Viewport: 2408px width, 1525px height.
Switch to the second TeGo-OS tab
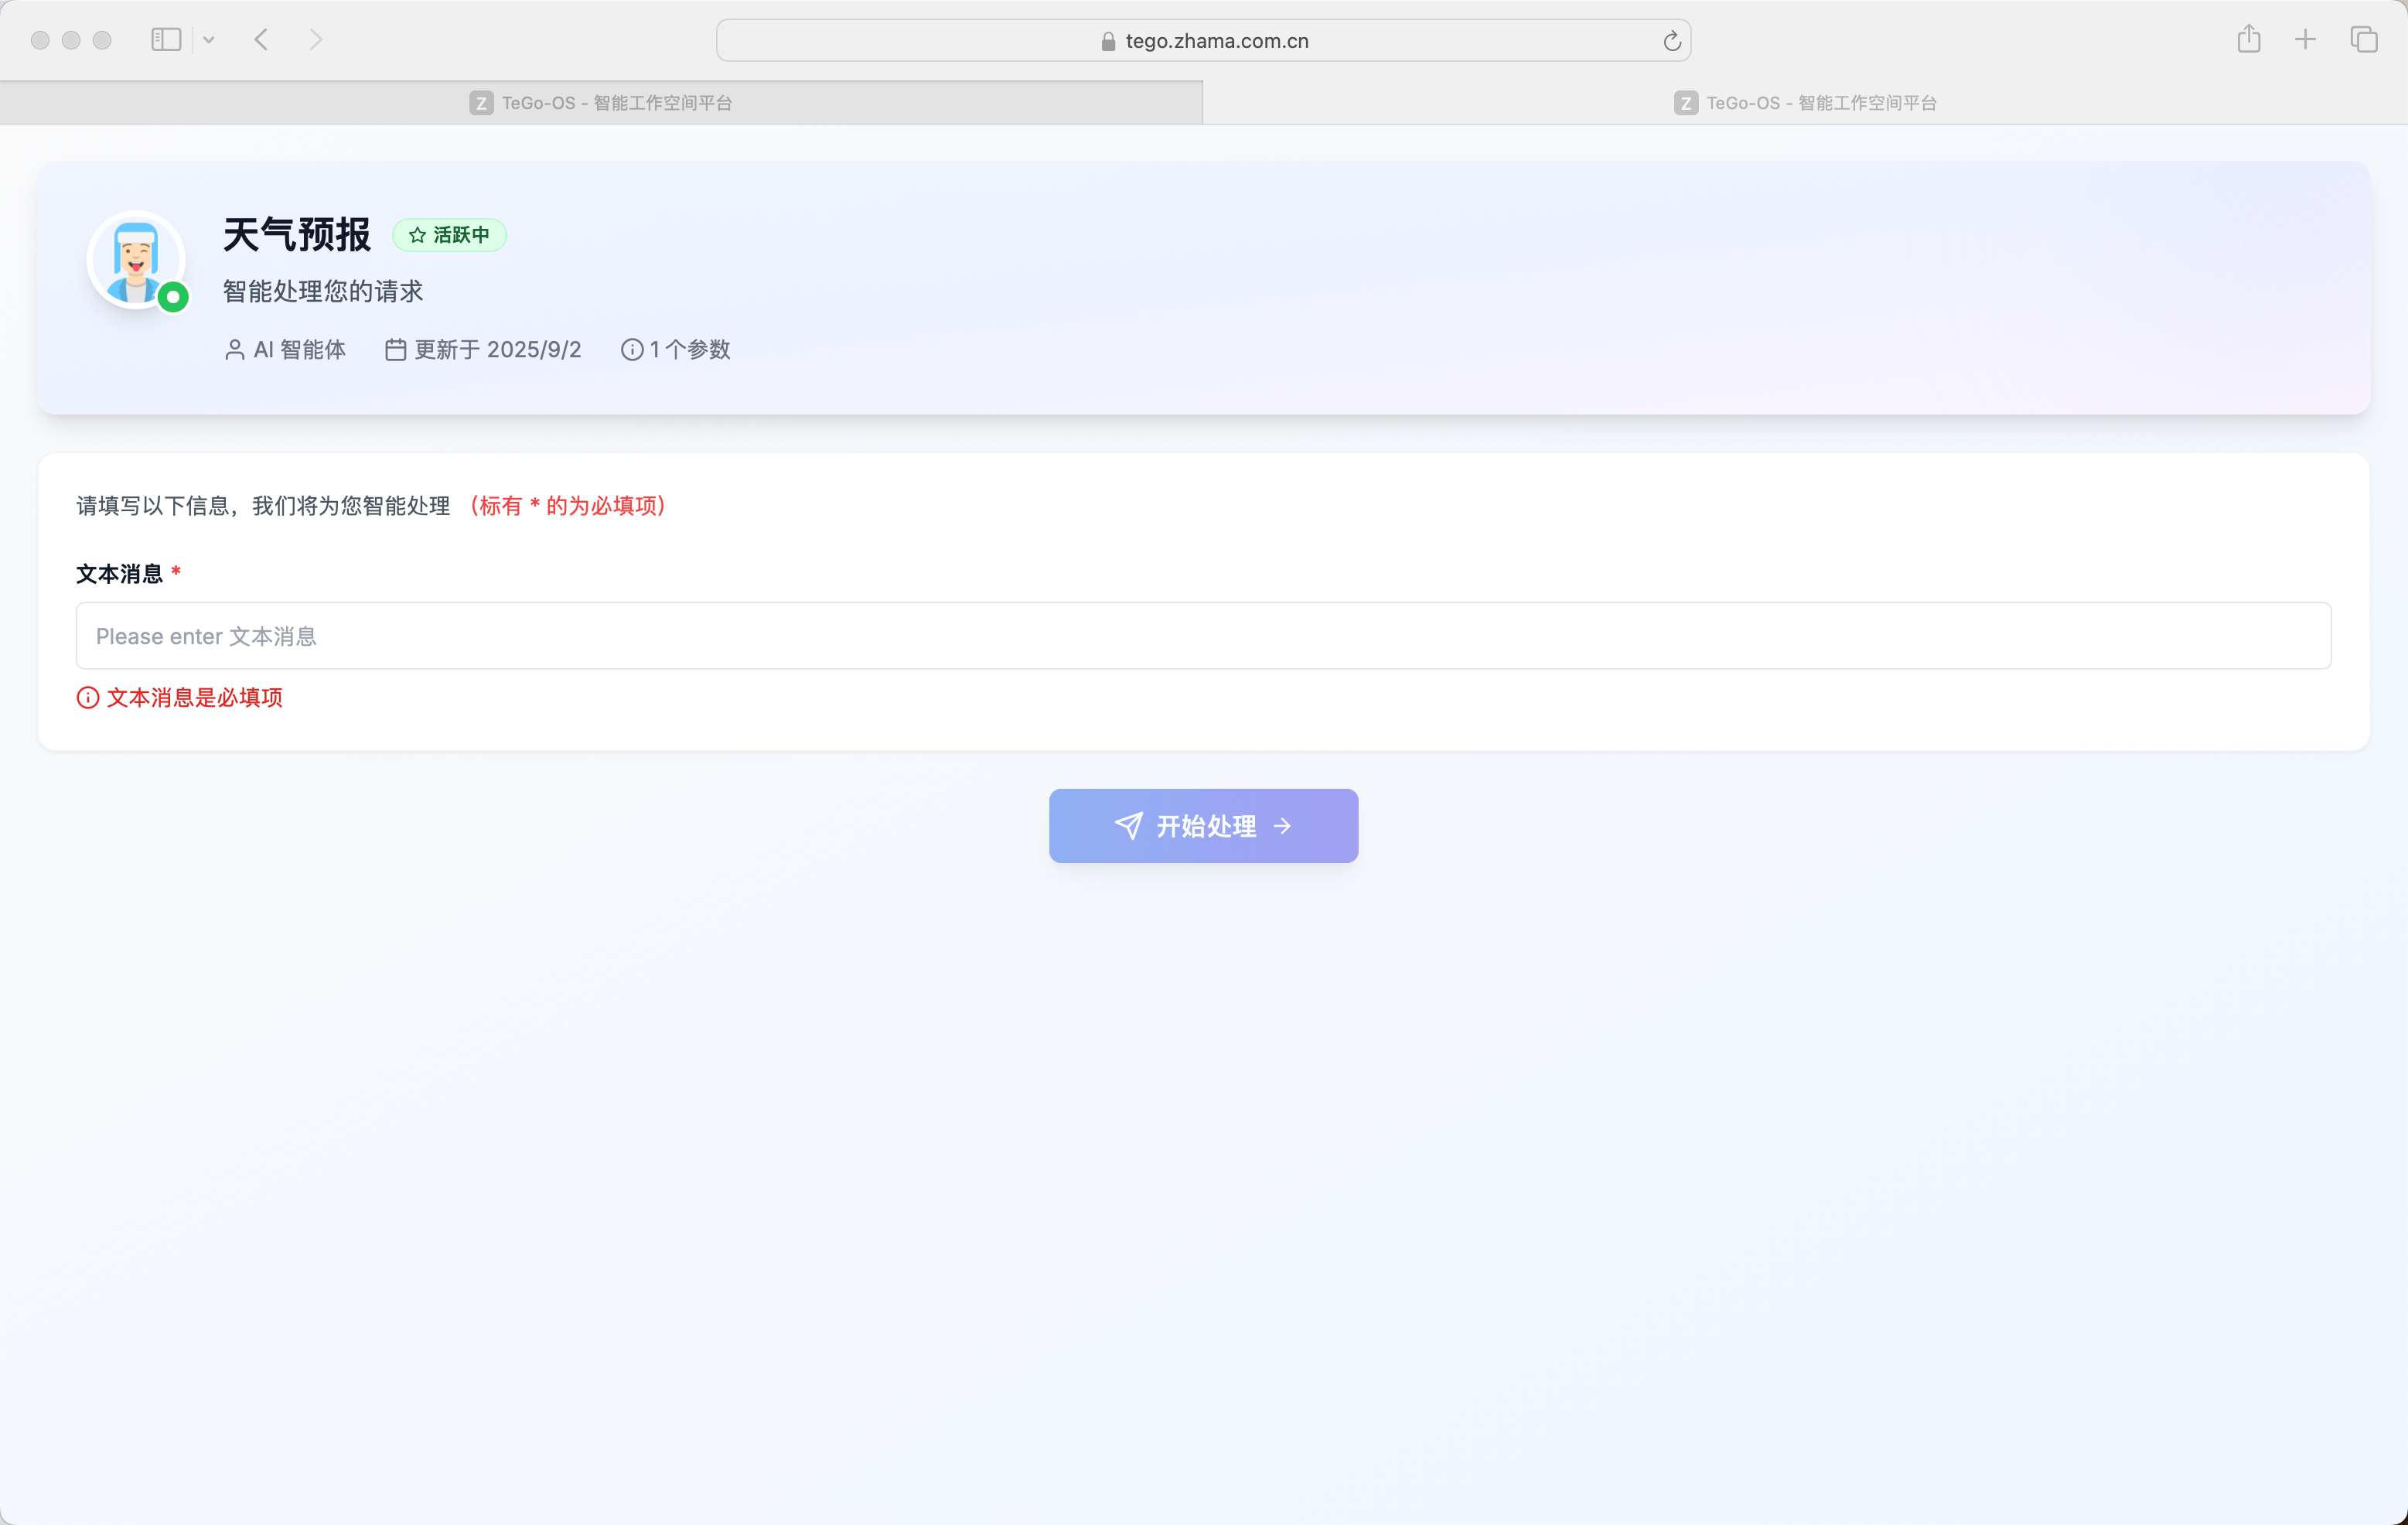[x=1804, y=103]
